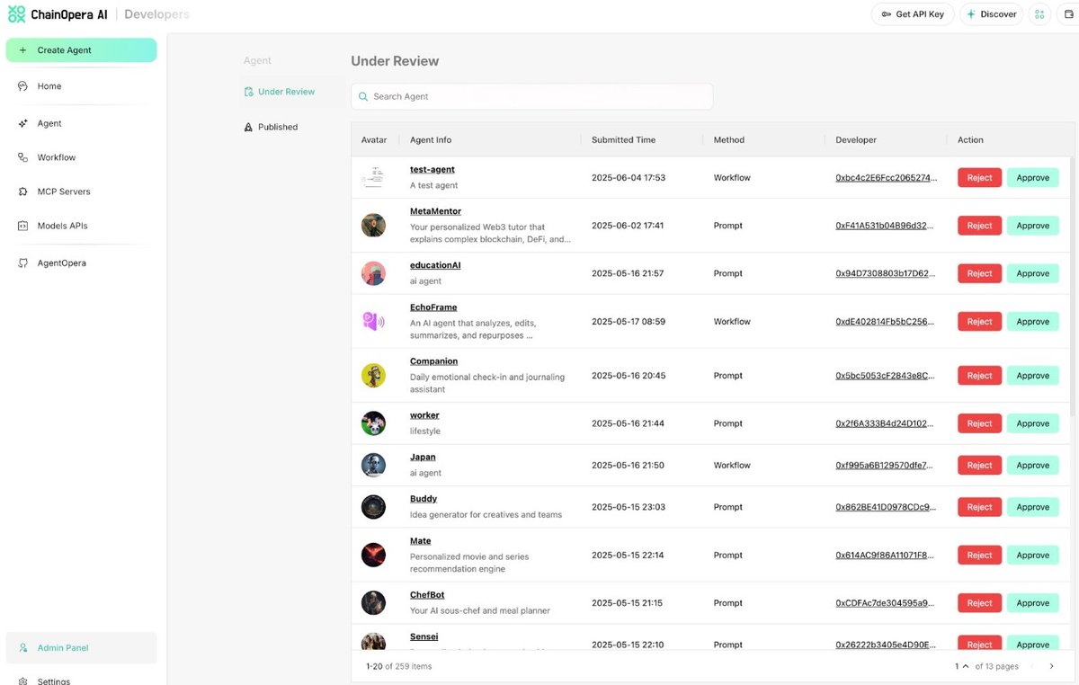This screenshot has width=1079, height=685.
Task: Open the apps grid icon in header
Action: click(1039, 14)
